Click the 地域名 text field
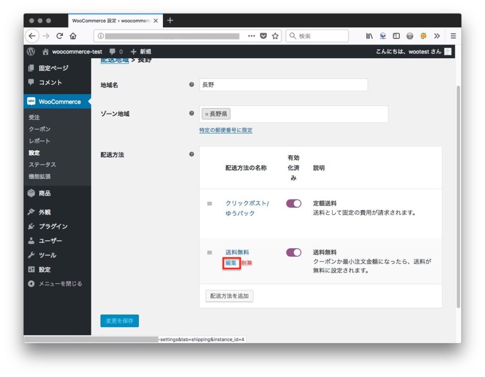 283,85
